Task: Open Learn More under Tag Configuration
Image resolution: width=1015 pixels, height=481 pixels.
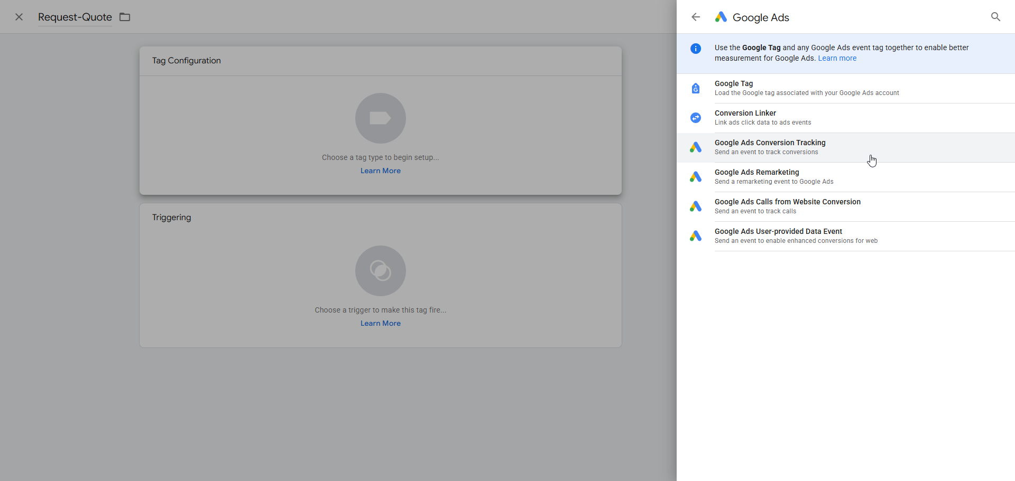Action: click(x=381, y=171)
